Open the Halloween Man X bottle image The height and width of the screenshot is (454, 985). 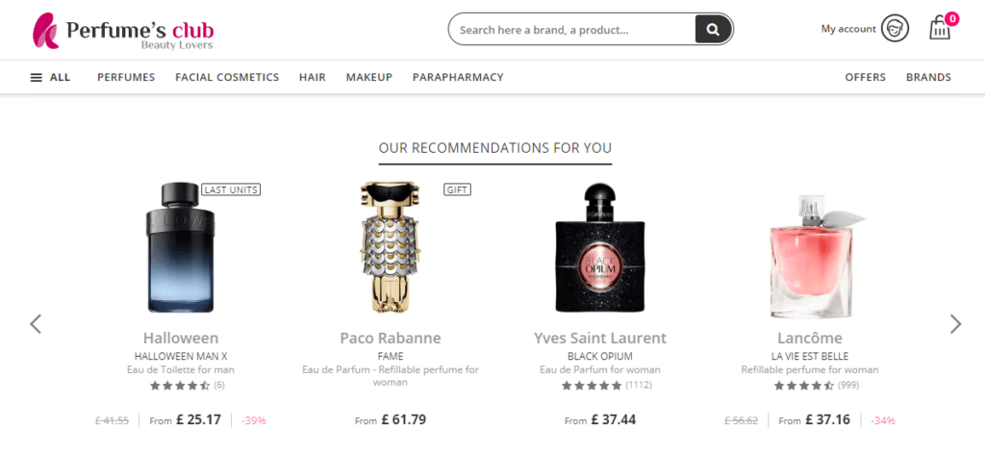point(181,247)
